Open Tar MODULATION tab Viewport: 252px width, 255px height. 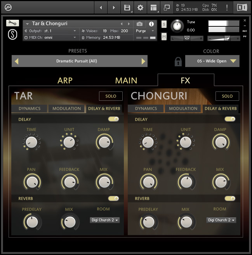pos(66,109)
